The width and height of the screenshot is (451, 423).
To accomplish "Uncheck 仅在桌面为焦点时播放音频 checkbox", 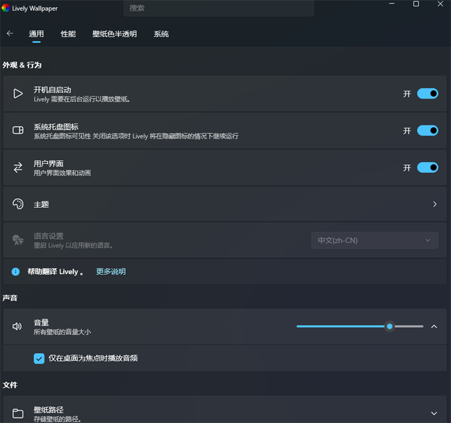I will [x=39, y=358].
